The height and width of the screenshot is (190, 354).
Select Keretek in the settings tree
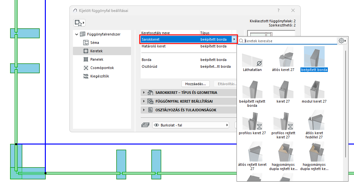pos(102,51)
